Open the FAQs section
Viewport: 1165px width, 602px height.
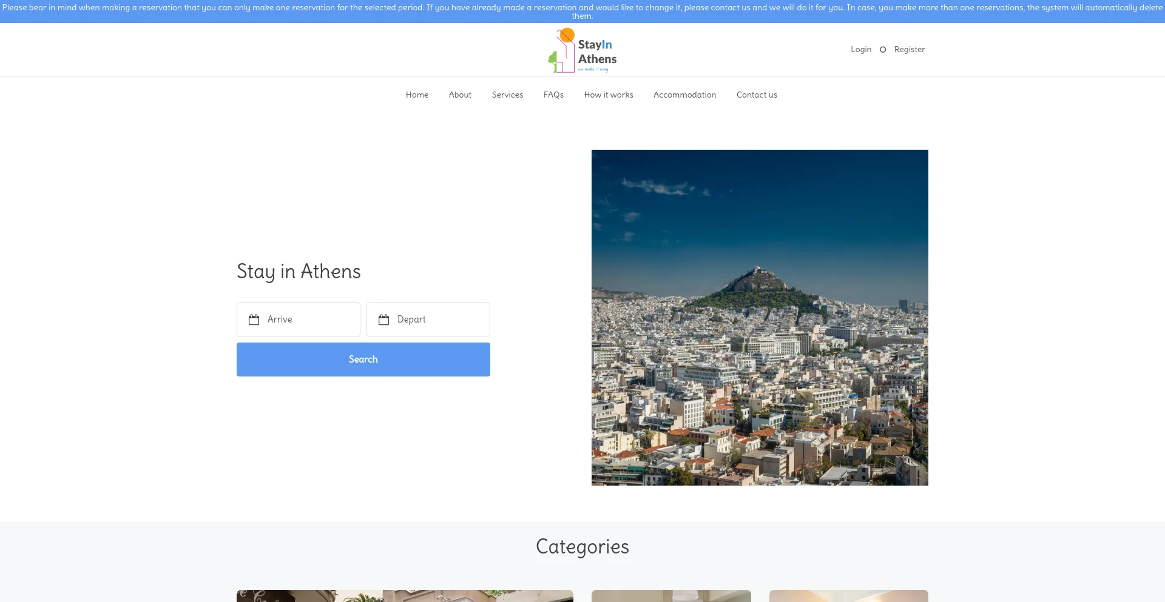click(553, 95)
